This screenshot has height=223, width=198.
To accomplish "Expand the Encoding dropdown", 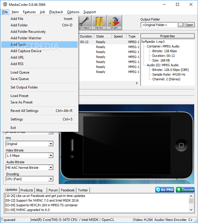I will tap(51, 179).
